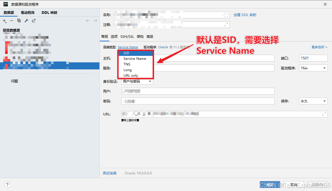Click the 端口 port input field

pyautogui.click(x=313, y=58)
